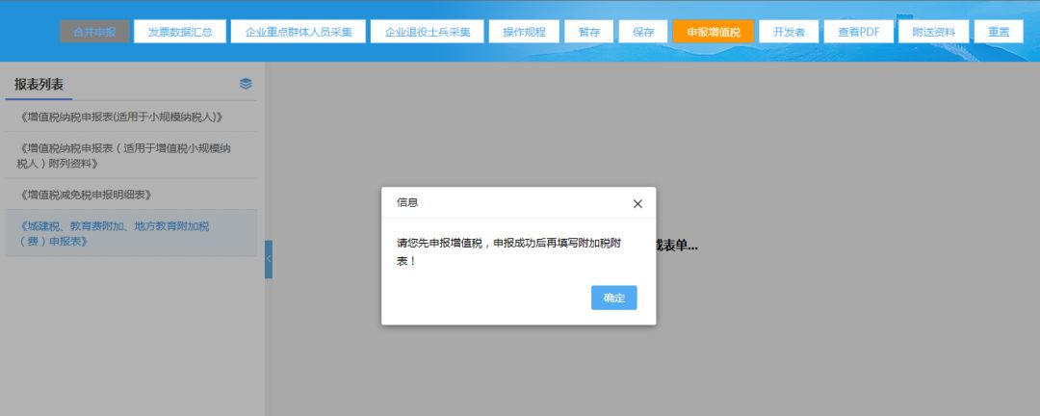The image size is (1040, 416).
Task: Open 增值税减免税申报明细表
Action: pyautogui.click(x=87, y=195)
